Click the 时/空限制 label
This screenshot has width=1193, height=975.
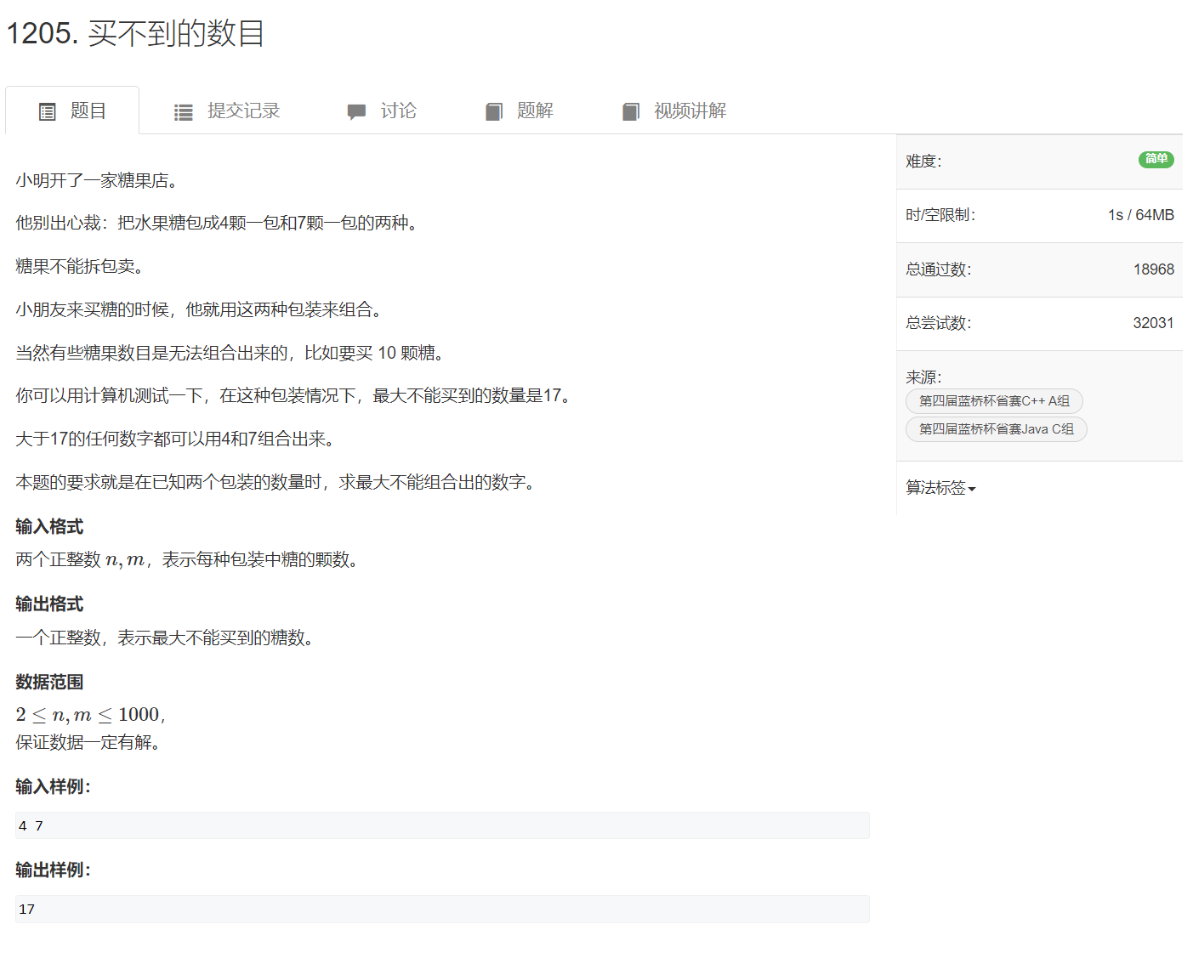(x=940, y=215)
